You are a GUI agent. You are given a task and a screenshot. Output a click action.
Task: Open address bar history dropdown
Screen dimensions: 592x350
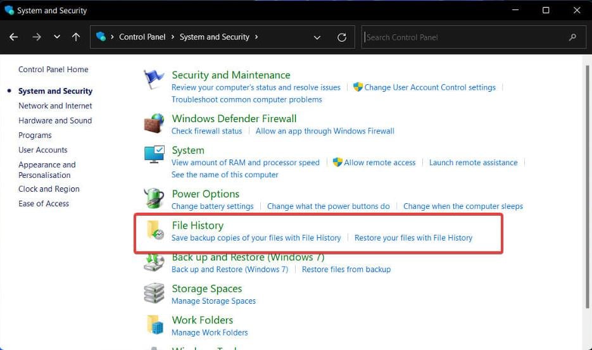(317, 37)
